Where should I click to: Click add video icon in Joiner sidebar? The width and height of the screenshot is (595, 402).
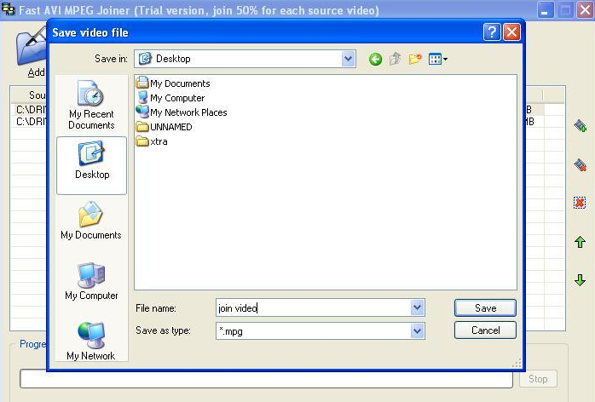(580, 125)
